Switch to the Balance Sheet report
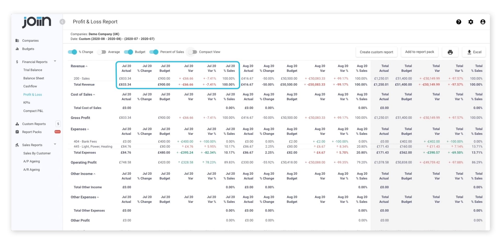 [x=34, y=78]
